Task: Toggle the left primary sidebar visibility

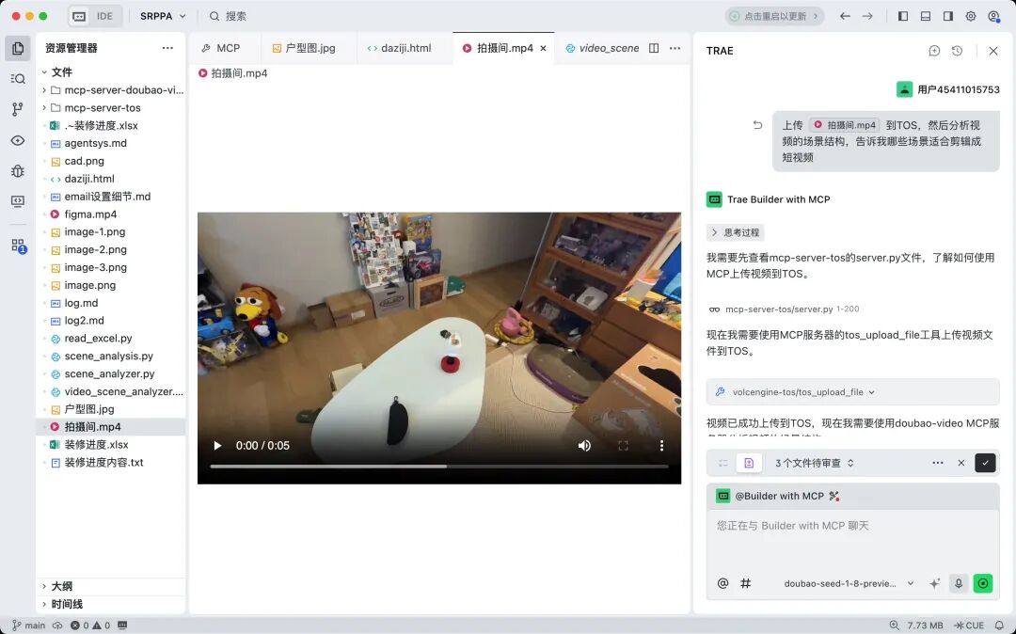Action: (x=903, y=16)
